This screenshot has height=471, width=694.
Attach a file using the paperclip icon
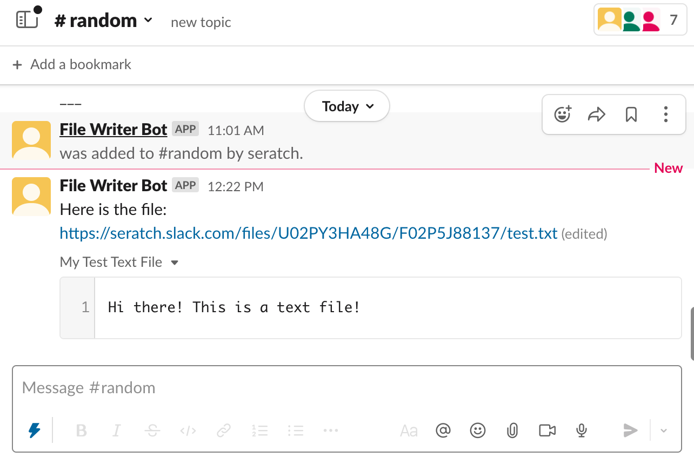(x=512, y=430)
